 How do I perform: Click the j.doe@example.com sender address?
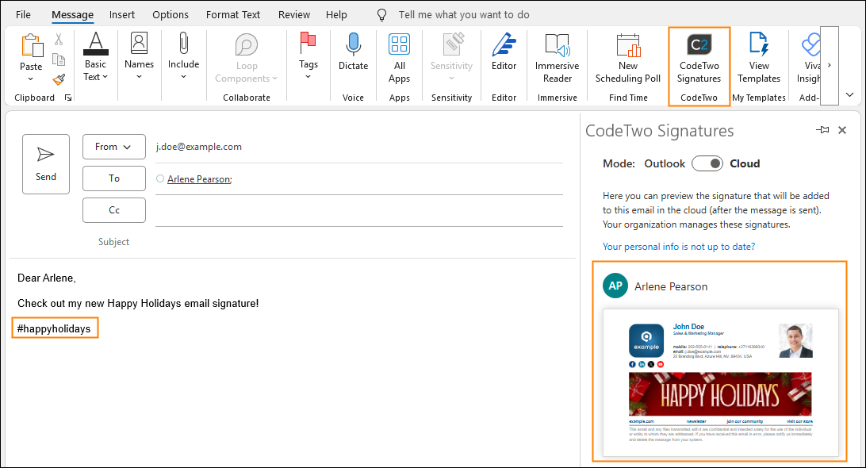pos(199,147)
